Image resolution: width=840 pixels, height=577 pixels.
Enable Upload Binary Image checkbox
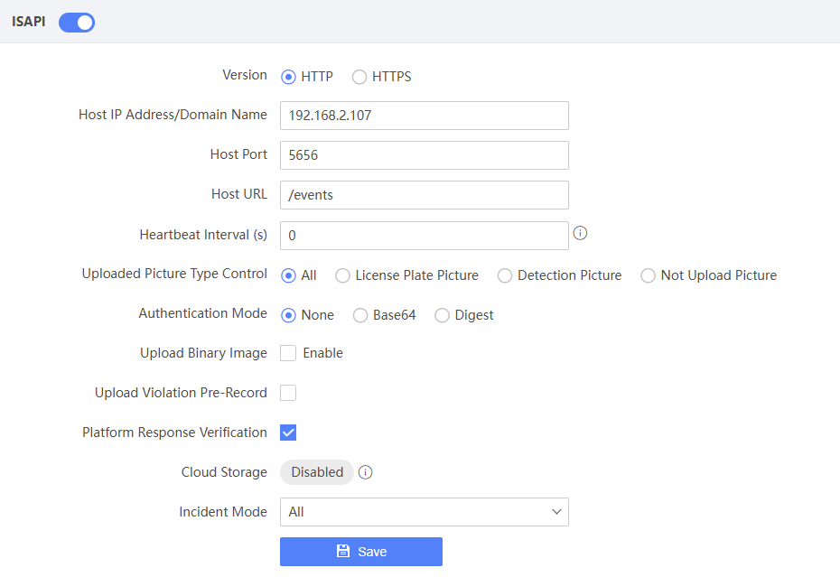288,353
